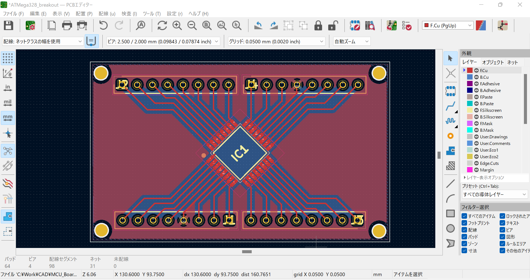Click the IC1 footprint on the board
This screenshot has width=530, height=280.
[x=240, y=153]
